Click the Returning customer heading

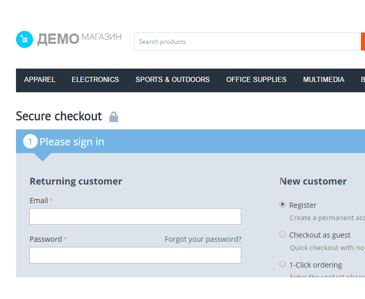coord(76,181)
